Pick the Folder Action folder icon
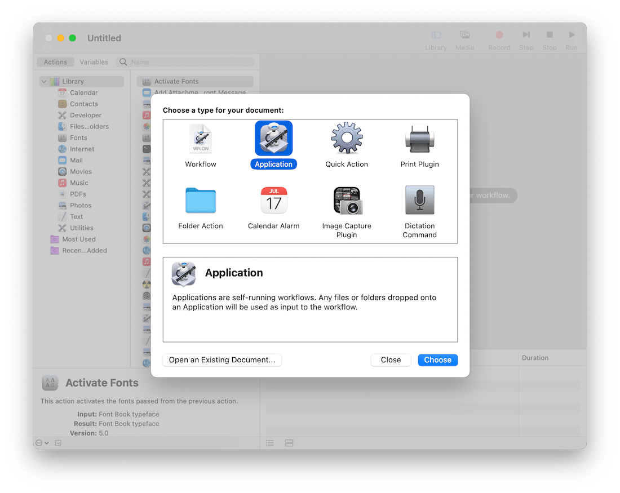Viewport: 620px width, 493px height. (201, 201)
